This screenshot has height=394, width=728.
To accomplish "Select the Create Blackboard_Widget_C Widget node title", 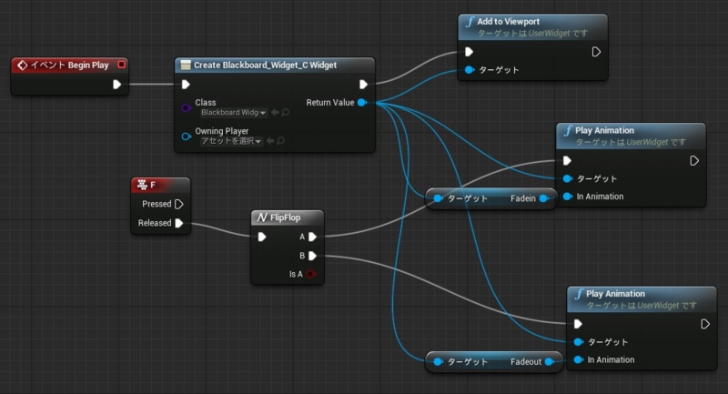I will 265,66.
